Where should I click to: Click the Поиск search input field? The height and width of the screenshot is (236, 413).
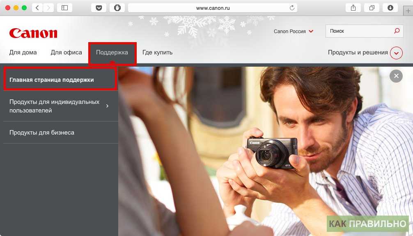click(358, 31)
